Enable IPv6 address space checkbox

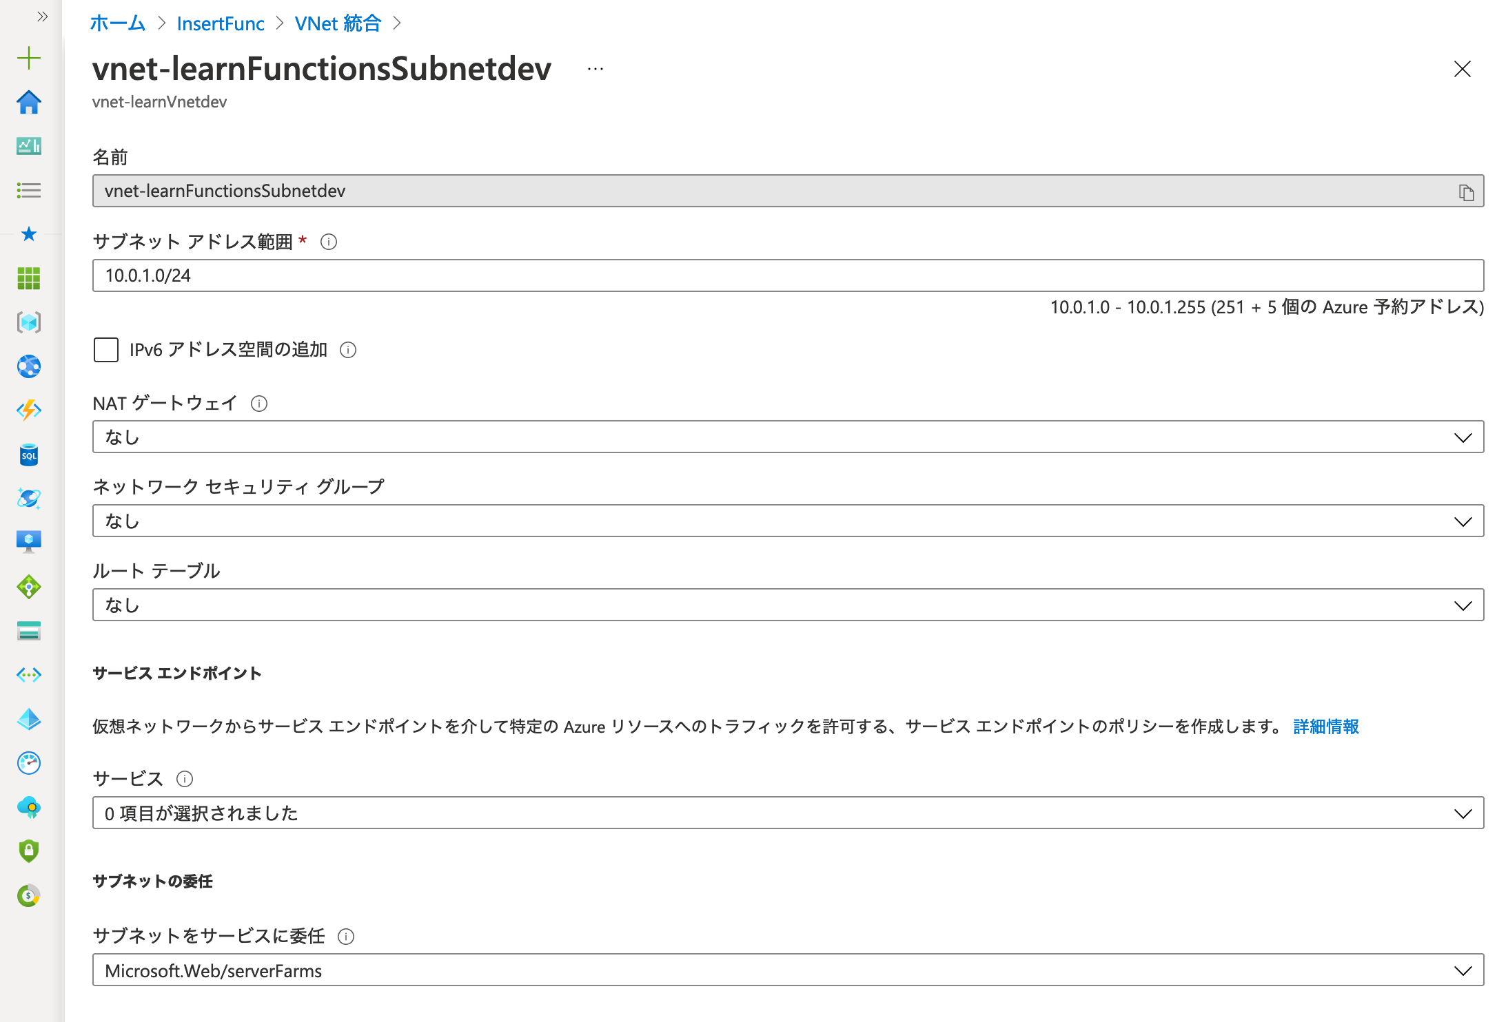pyautogui.click(x=106, y=350)
